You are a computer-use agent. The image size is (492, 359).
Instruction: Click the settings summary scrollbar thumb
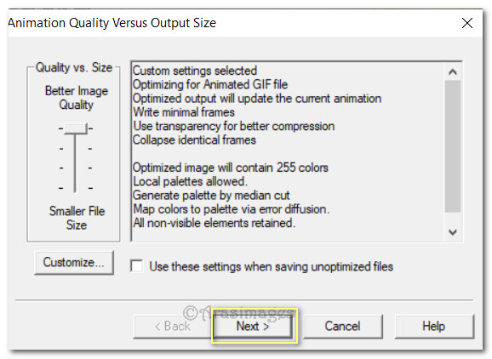click(x=453, y=145)
